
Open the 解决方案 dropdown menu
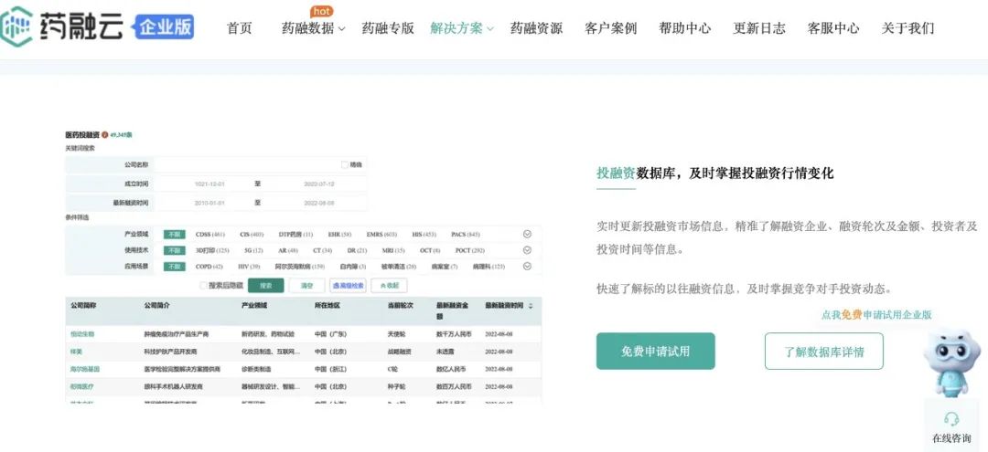point(461,28)
